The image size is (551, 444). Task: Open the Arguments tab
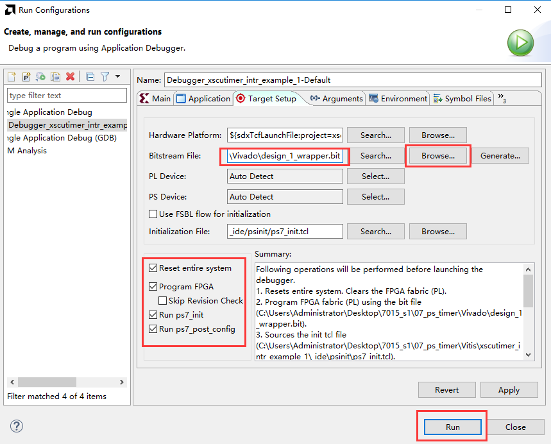pos(337,98)
